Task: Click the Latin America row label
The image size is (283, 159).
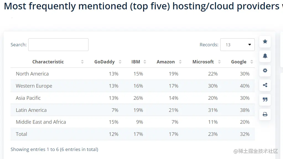Action: click(31, 110)
